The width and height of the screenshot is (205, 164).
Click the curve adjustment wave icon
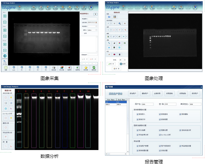(x=109, y=43)
